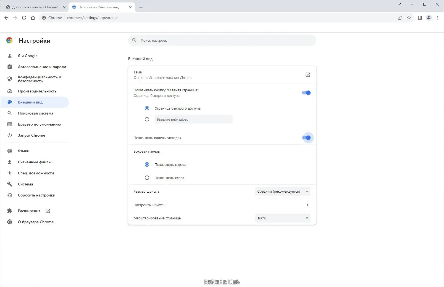The width and height of the screenshot is (444, 287).
Task: Open the tab search chevron in title bar
Action: click(x=399, y=4)
